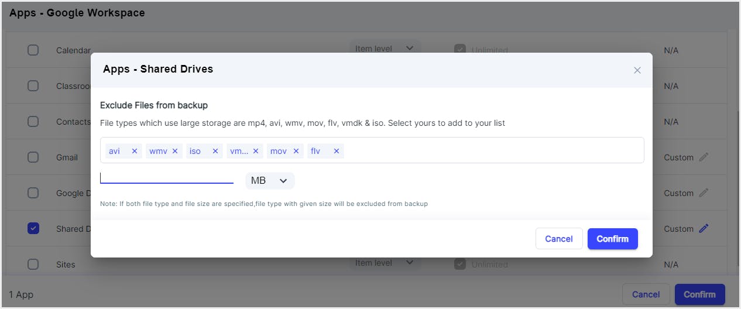Screen dimensions: 741x309
Task: Confirm the Shared Drives exclusions
Action: coord(612,239)
